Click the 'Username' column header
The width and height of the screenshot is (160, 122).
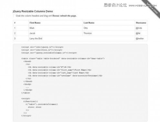(141, 23)
